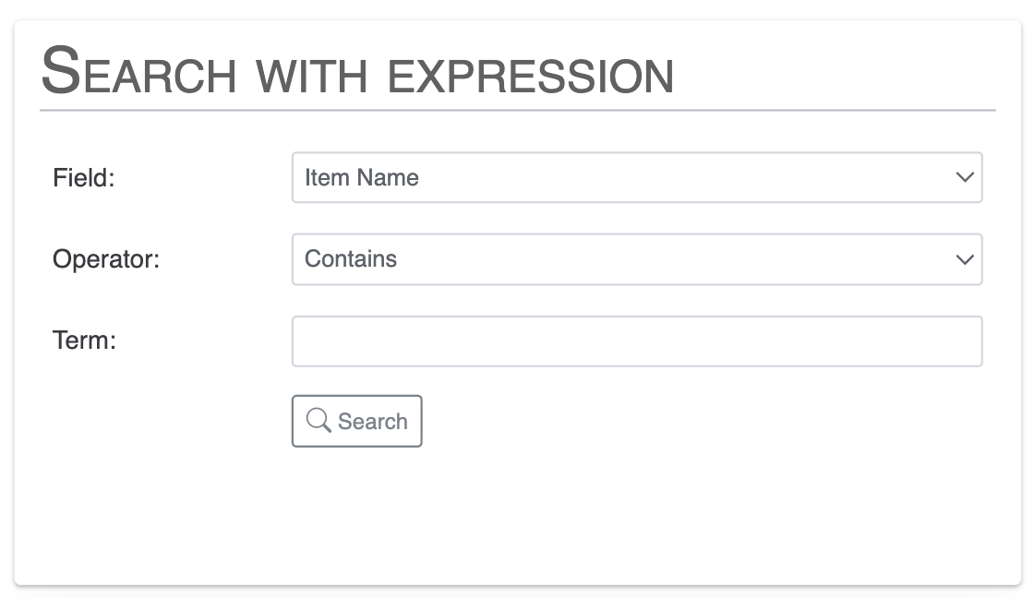The width and height of the screenshot is (1034, 598).
Task: Click the Field label
Action: pos(82,177)
